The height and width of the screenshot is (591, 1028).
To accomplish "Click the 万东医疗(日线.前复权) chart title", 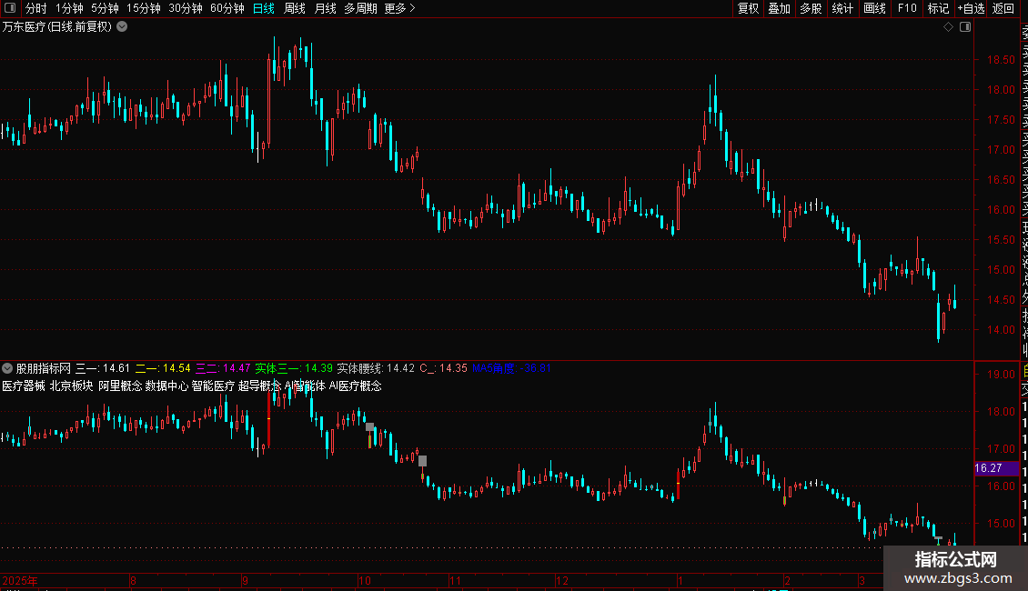I will point(57,27).
